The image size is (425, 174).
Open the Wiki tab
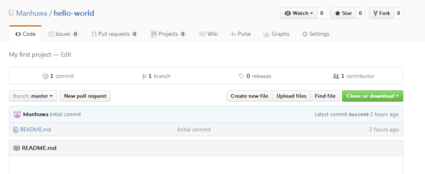[x=208, y=34]
